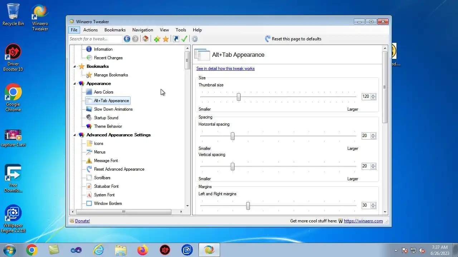The width and height of the screenshot is (458, 257).
Task: Select System Font tree item
Action: [104, 195]
